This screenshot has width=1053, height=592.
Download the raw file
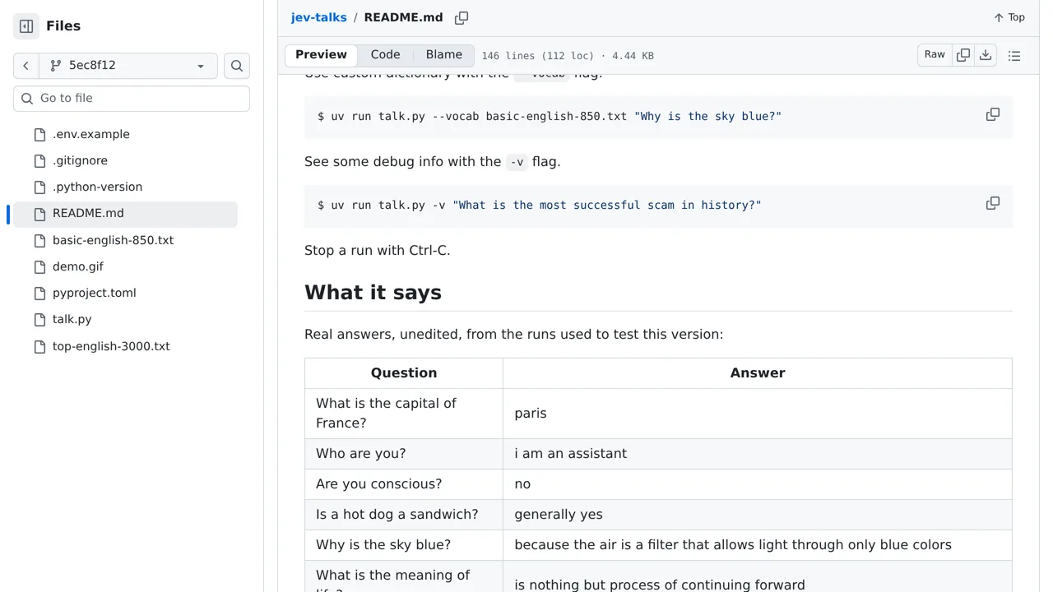pos(986,55)
